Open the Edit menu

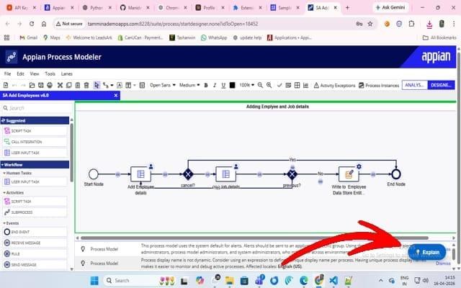coord(20,73)
